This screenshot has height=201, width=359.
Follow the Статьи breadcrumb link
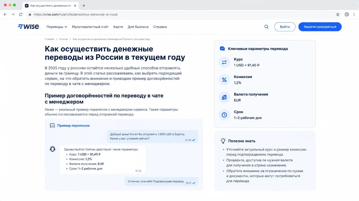coord(63,39)
